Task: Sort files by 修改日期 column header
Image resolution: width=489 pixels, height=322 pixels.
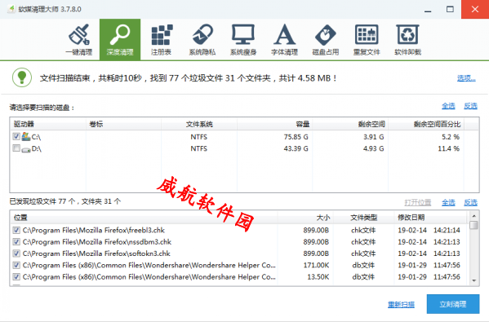Action: pos(430,218)
